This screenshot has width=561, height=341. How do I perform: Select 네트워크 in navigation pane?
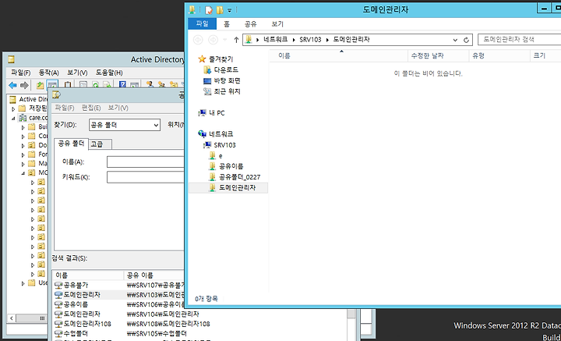(221, 134)
